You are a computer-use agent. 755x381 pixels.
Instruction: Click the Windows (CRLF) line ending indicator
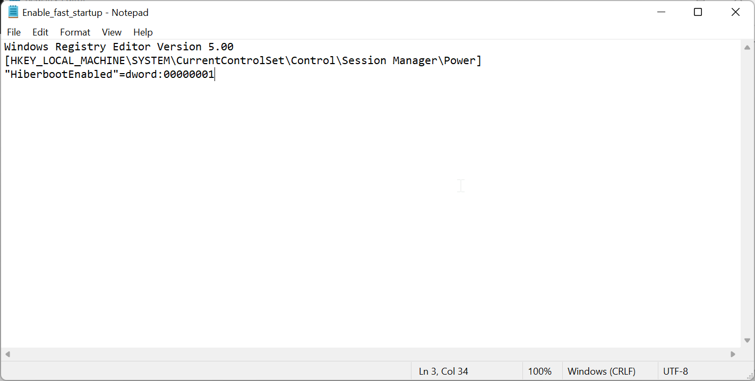click(x=602, y=371)
